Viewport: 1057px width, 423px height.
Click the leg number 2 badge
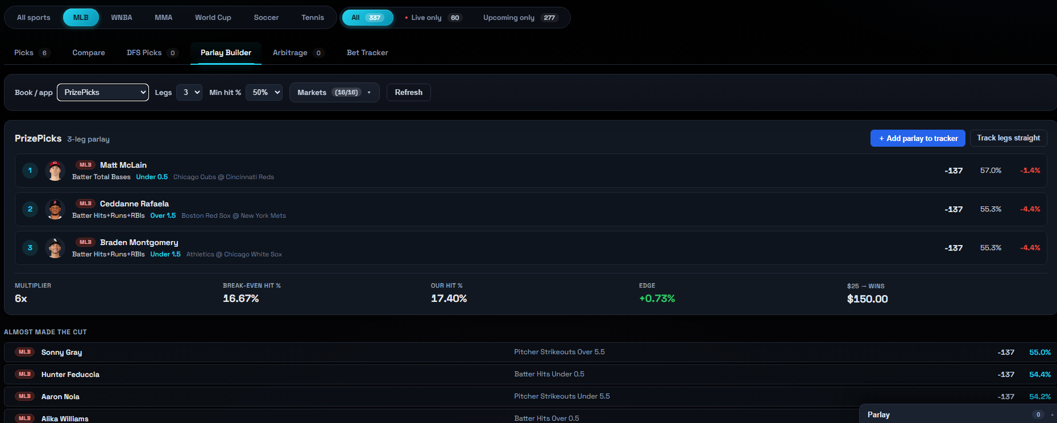tap(30, 209)
